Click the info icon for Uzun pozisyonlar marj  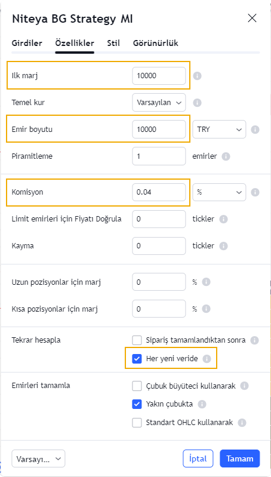pyautogui.click(x=206, y=282)
